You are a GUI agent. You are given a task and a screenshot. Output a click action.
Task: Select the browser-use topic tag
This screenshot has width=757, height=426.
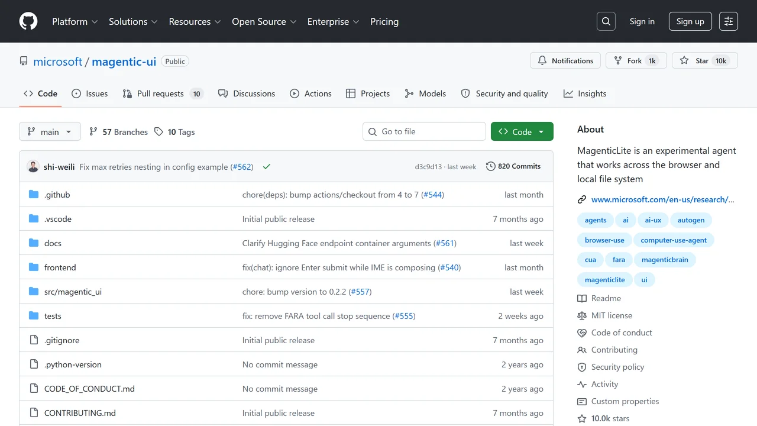coord(604,240)
